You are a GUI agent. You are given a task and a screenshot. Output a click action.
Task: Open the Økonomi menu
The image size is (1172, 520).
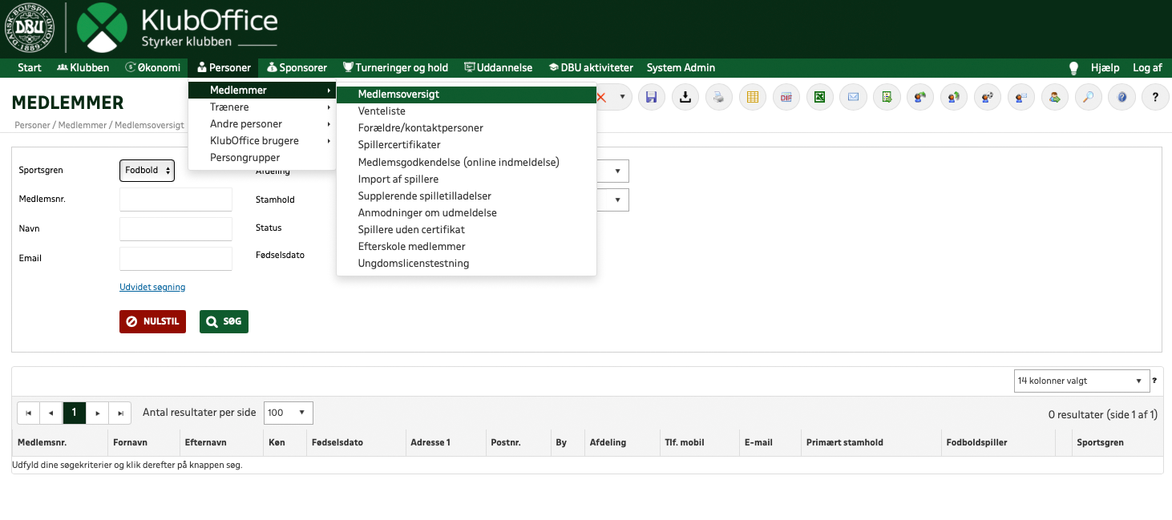(x=153, y=68)
